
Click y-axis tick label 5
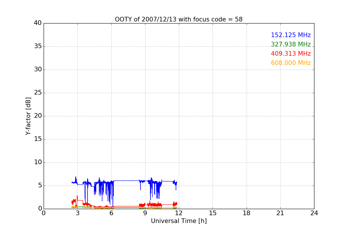pyautogui.click(x=40, y=186)
